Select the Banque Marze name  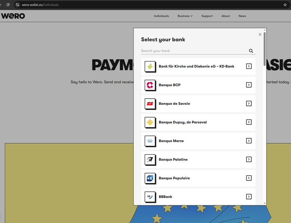click(x=171, y=141)
